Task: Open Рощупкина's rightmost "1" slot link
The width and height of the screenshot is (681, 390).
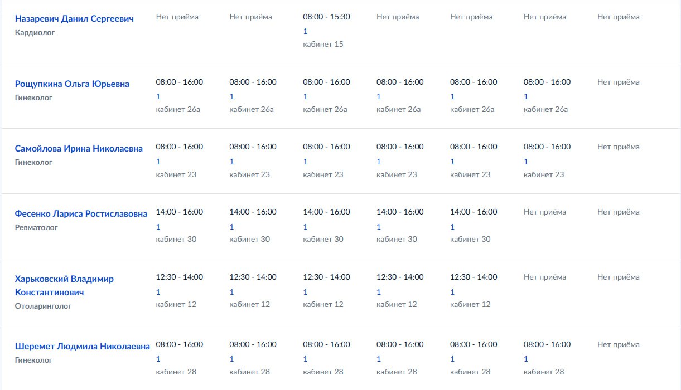Action: point(525,96)
